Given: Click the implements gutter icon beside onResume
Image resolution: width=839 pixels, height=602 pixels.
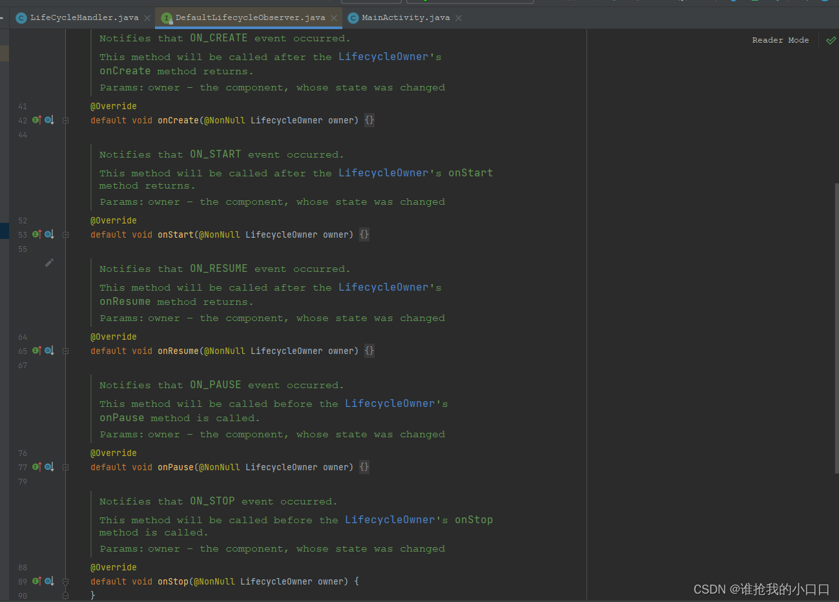Looking at the screenshot, I should (x=37, y=351).
